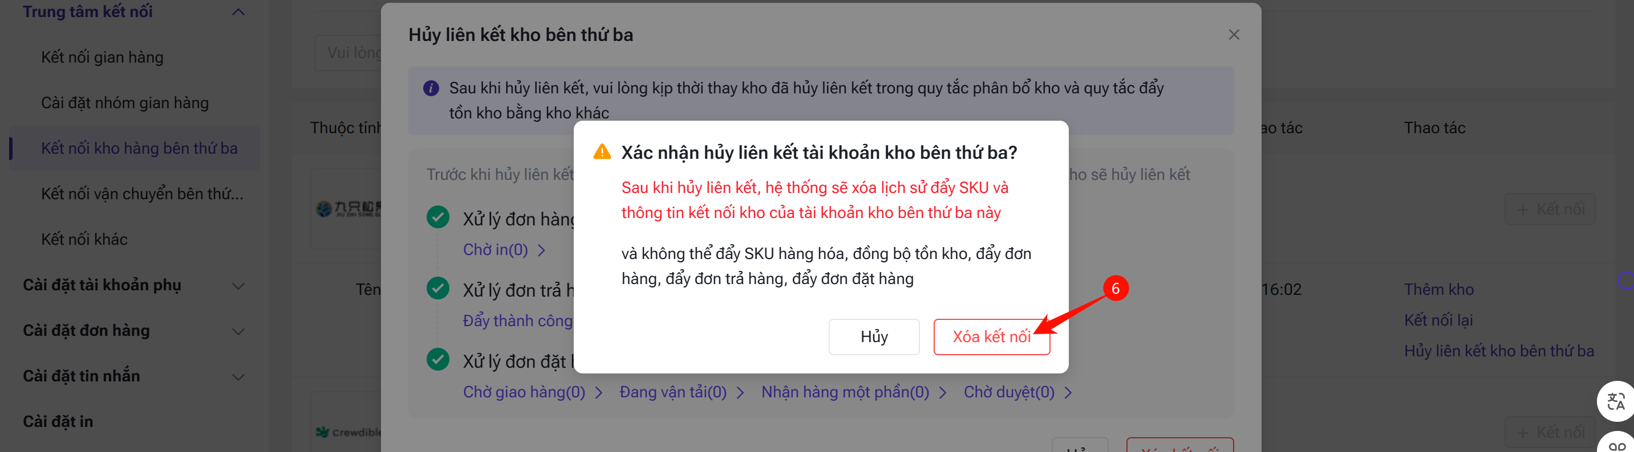1634x452 pixels.
Task: Open Kết nối gian hàng menu item
Action: tap(102, 57)
